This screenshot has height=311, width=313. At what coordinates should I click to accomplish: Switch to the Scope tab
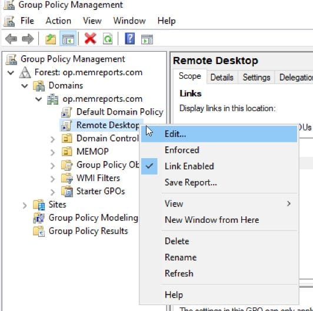[190, 76]
